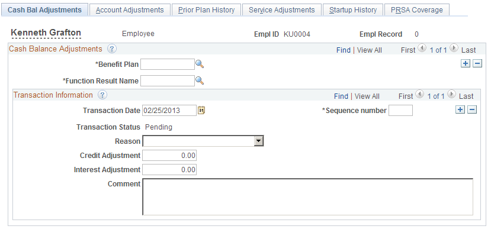Viewport: 491px width, 229px height.
Task: Open the Prior Plan History tab
Action: [x=206, y=9]
